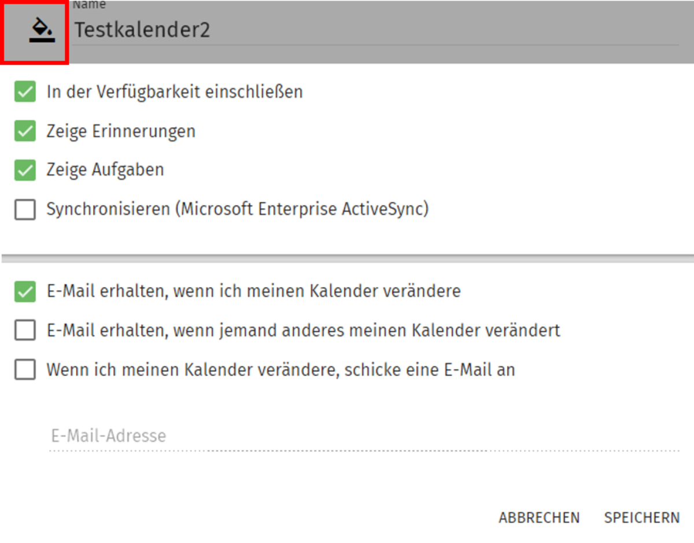Tick the 'schicke eine E-Mail an' checkbox
Image resolution: width=694 pixels, height=543 pixels.
[x=25, y=370]
